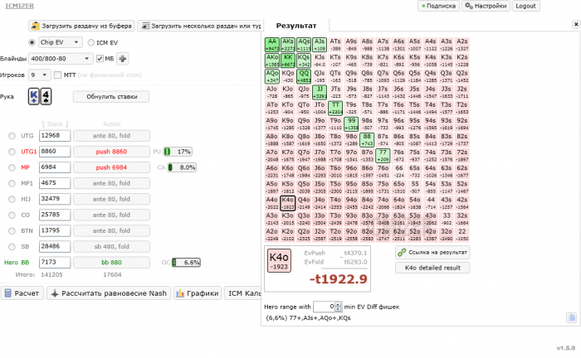Click Hero BB stack field 7173

coord(55,262)
